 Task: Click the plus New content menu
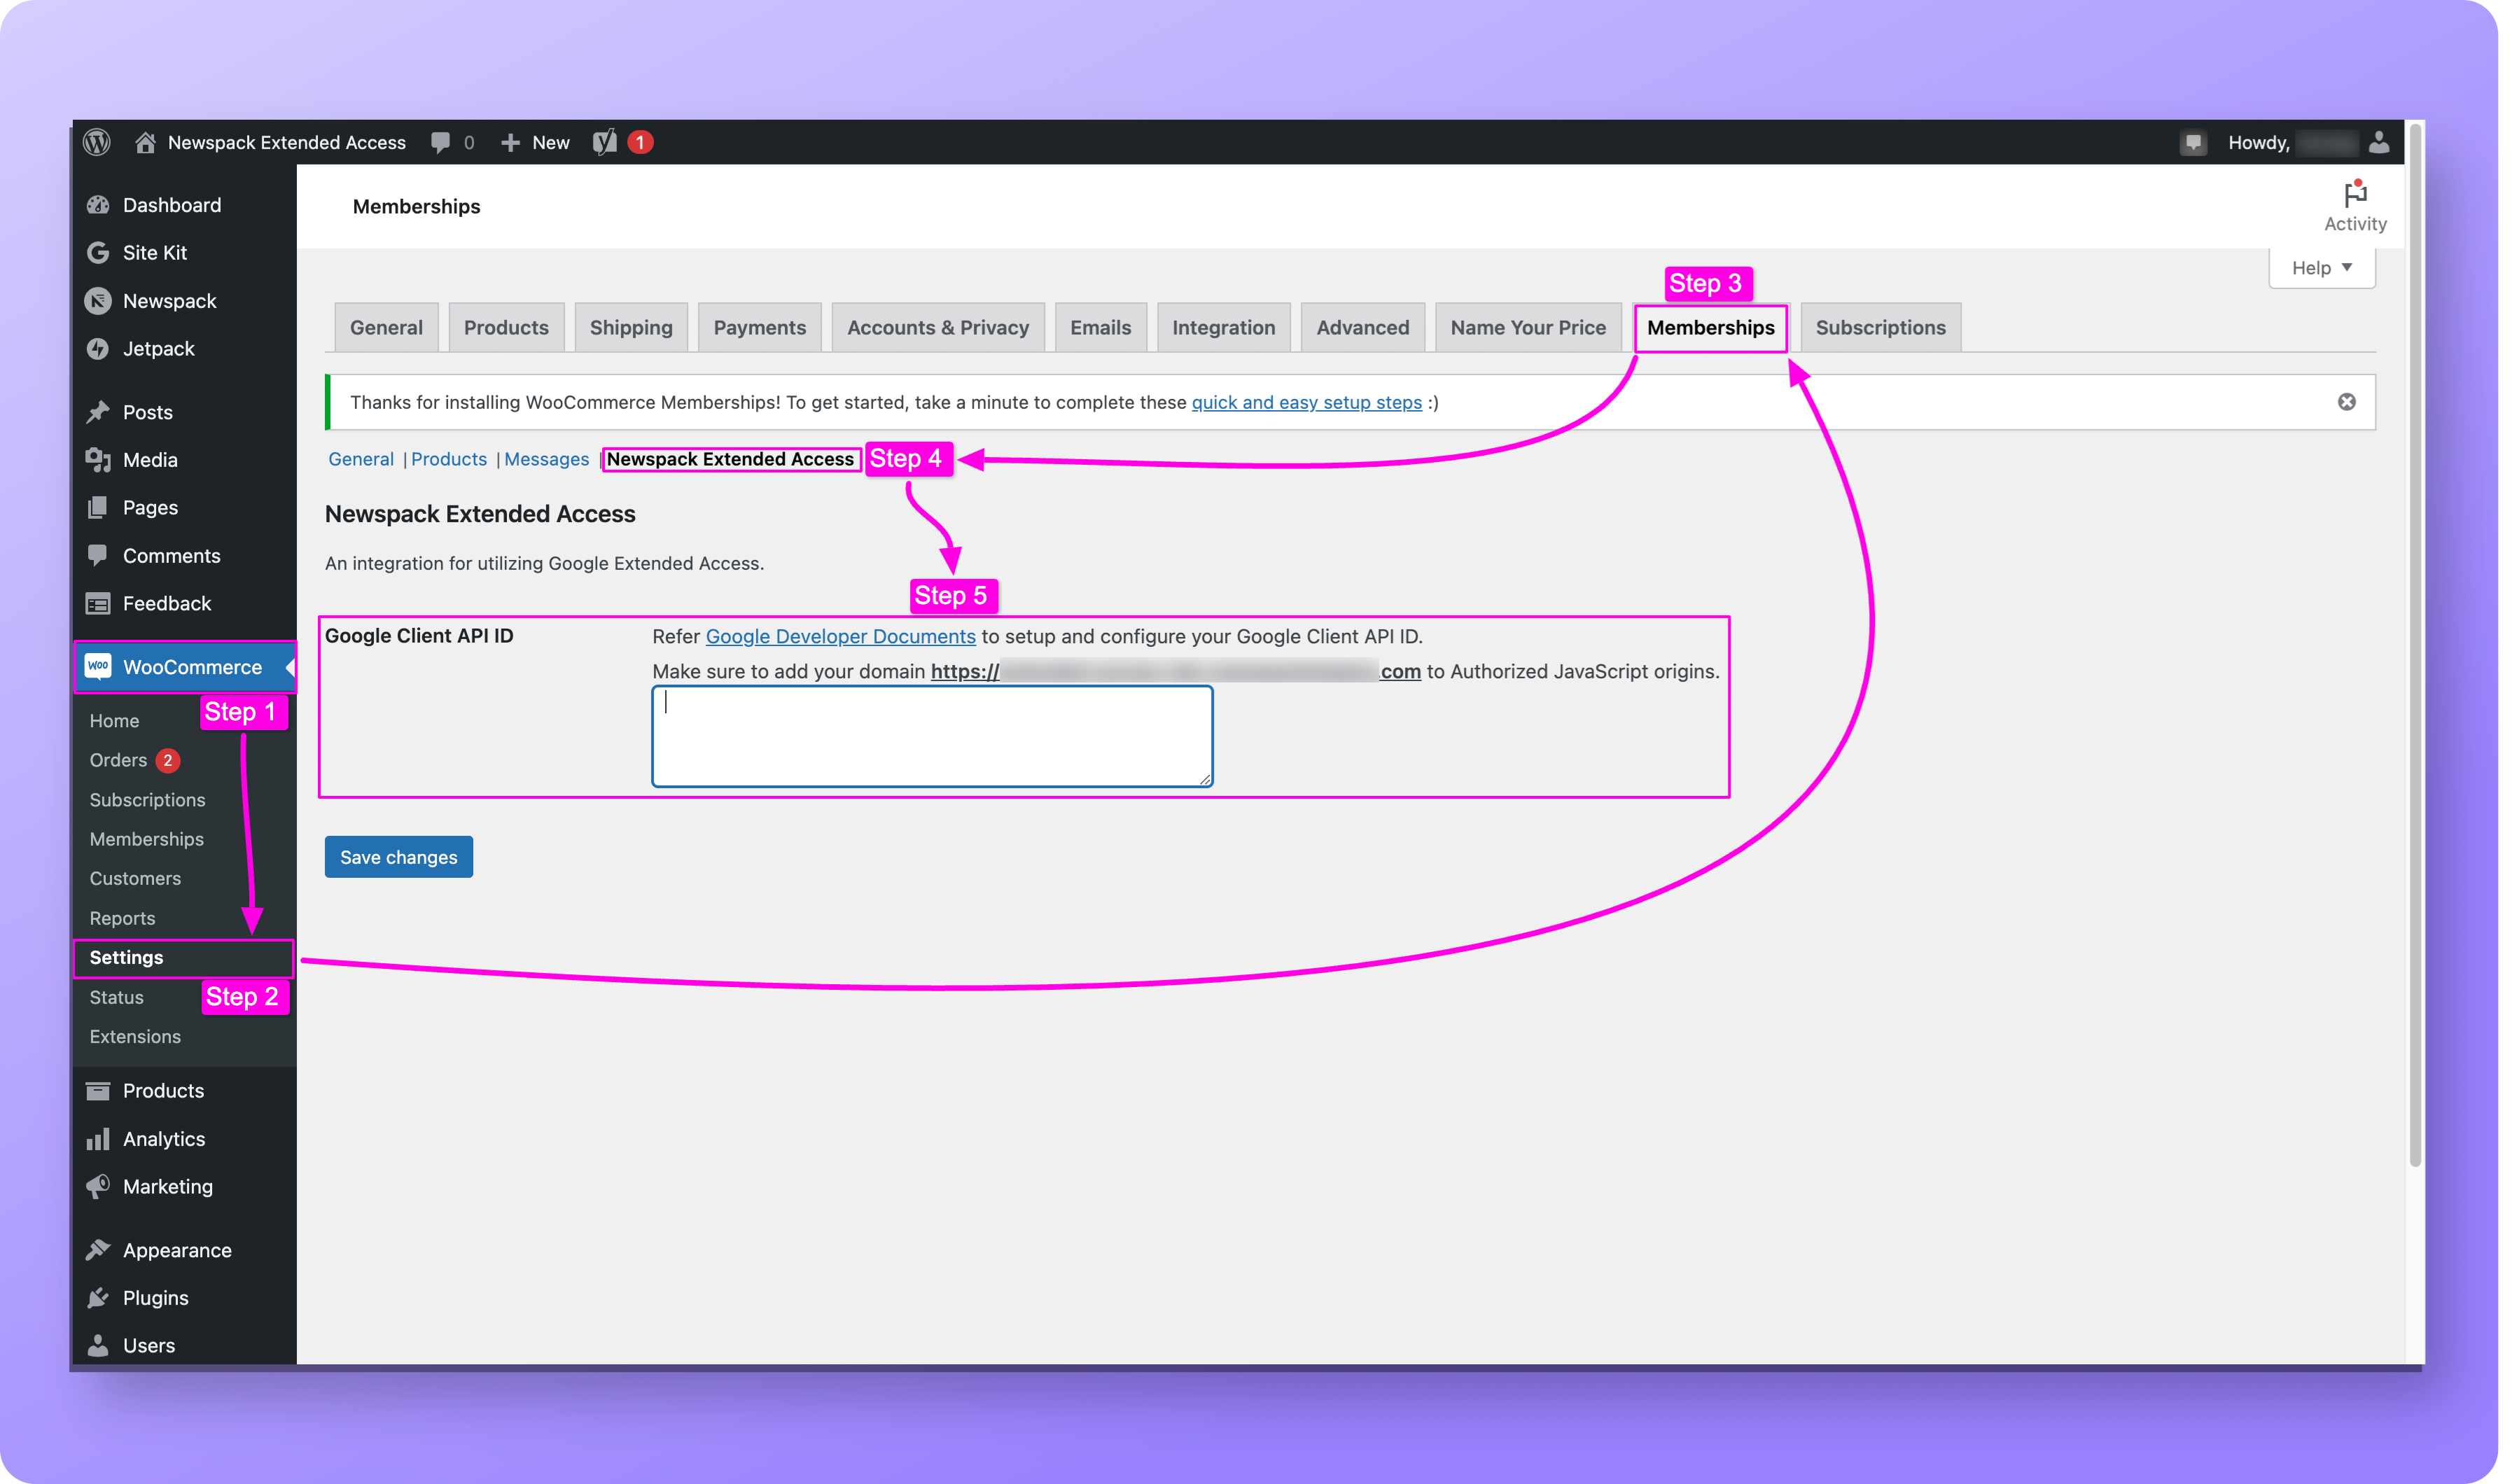coord(535,142)
